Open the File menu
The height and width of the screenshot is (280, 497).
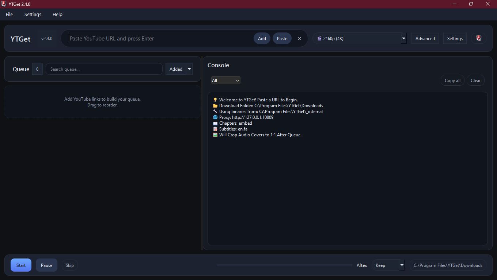pos(9,14)
